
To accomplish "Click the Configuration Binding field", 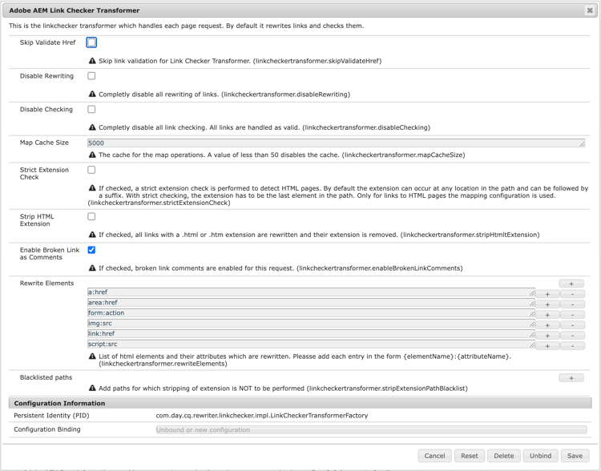I will tap(371, 429).
